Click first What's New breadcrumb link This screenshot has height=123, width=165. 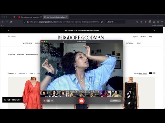click(11, 54)
